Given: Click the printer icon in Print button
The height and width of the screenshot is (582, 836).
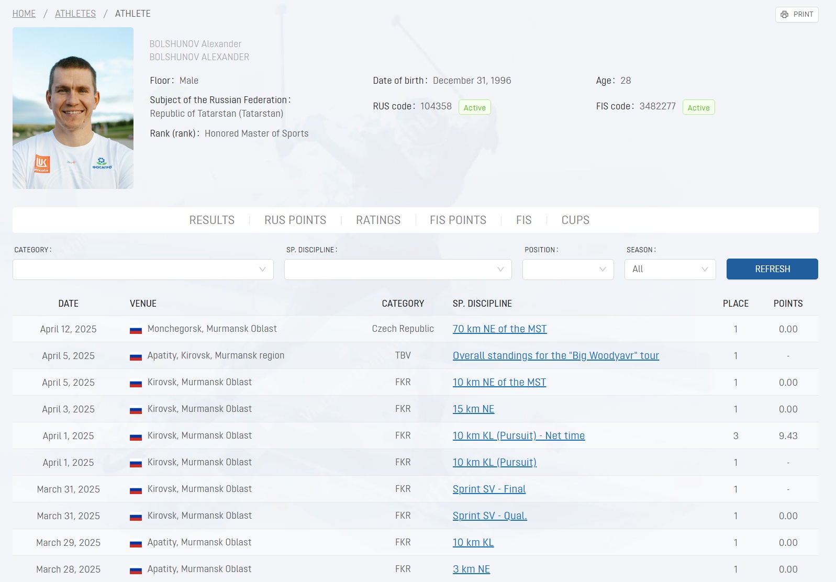Looking at the screenshot, I should 784,15.
